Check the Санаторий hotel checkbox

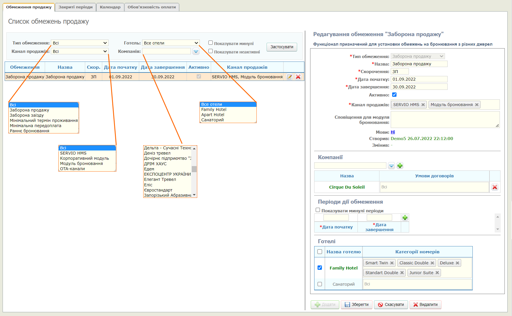pyautogui.click(x=320, y=284)
